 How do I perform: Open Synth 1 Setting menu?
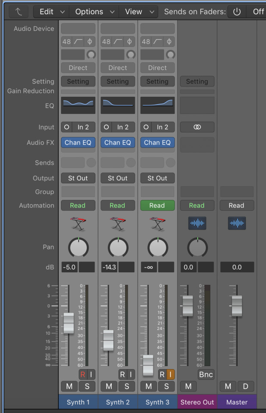click(78, 81)
